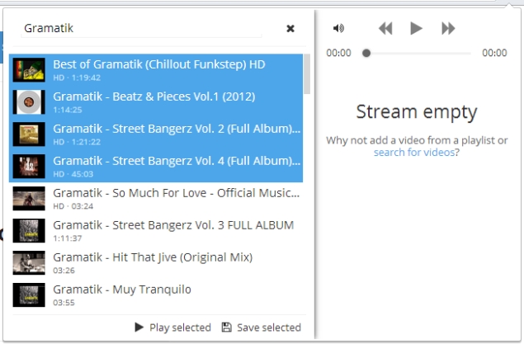The image size is (524, 344).
Task: Click the floppy disk icon beside Save selected
Action: tap(227, 327)
